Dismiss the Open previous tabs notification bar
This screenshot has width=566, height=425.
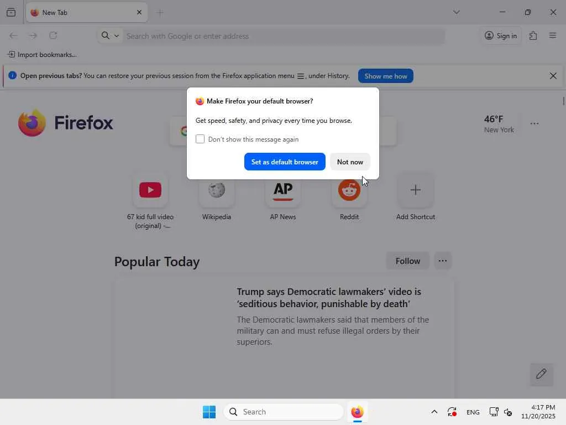[x=553, y=76]
